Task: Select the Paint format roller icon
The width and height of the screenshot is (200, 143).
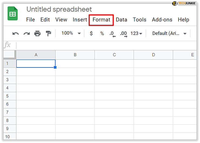Action: coord(48,33)
